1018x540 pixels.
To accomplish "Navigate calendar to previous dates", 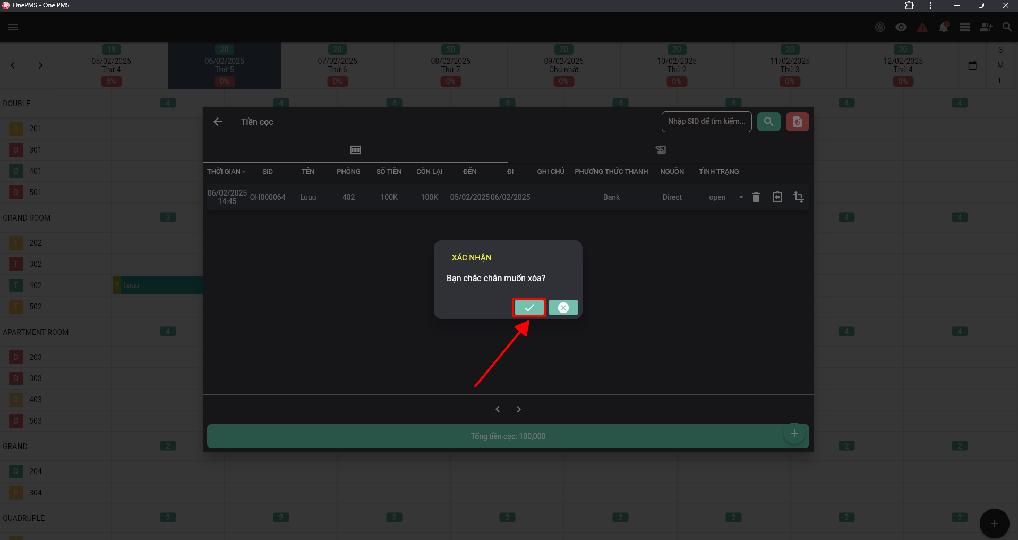I will [x=13, y=65].
